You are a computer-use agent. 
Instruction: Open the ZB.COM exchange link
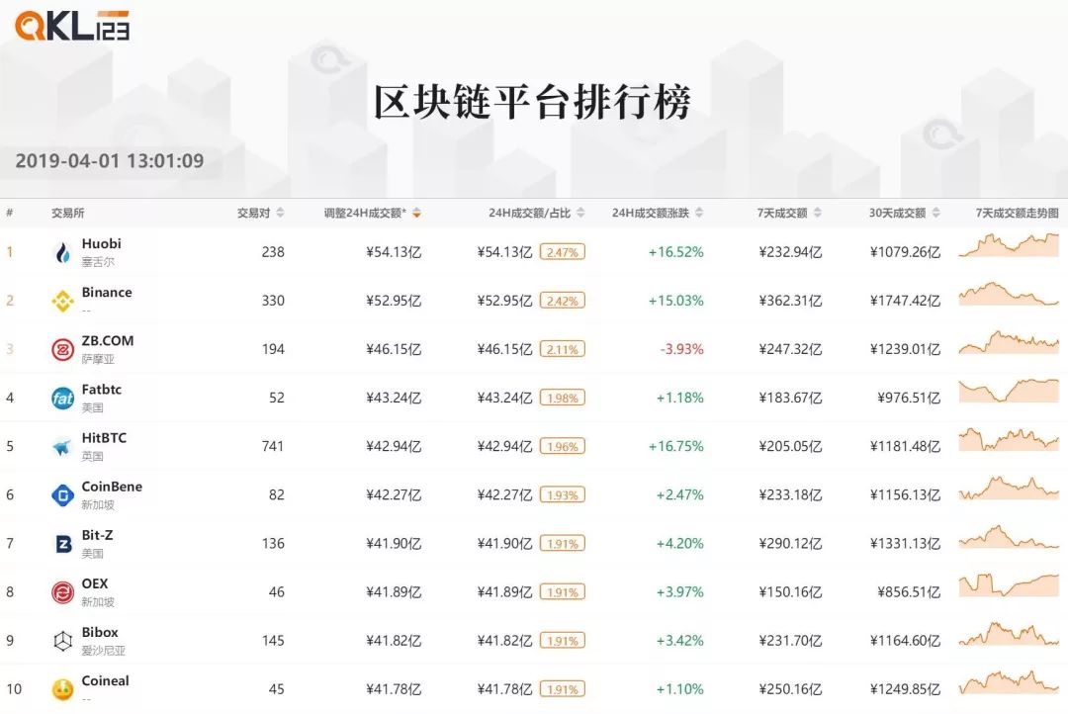point(108,340)
